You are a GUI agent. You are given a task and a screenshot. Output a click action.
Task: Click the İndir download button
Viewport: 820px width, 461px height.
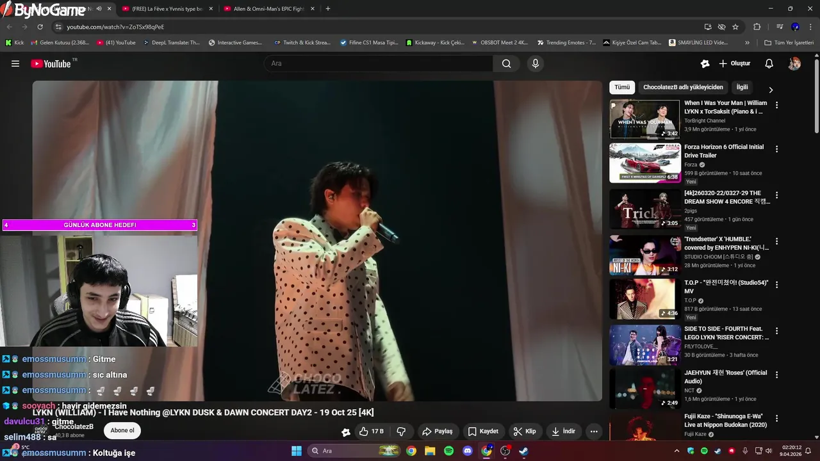[x=563, y=432]
